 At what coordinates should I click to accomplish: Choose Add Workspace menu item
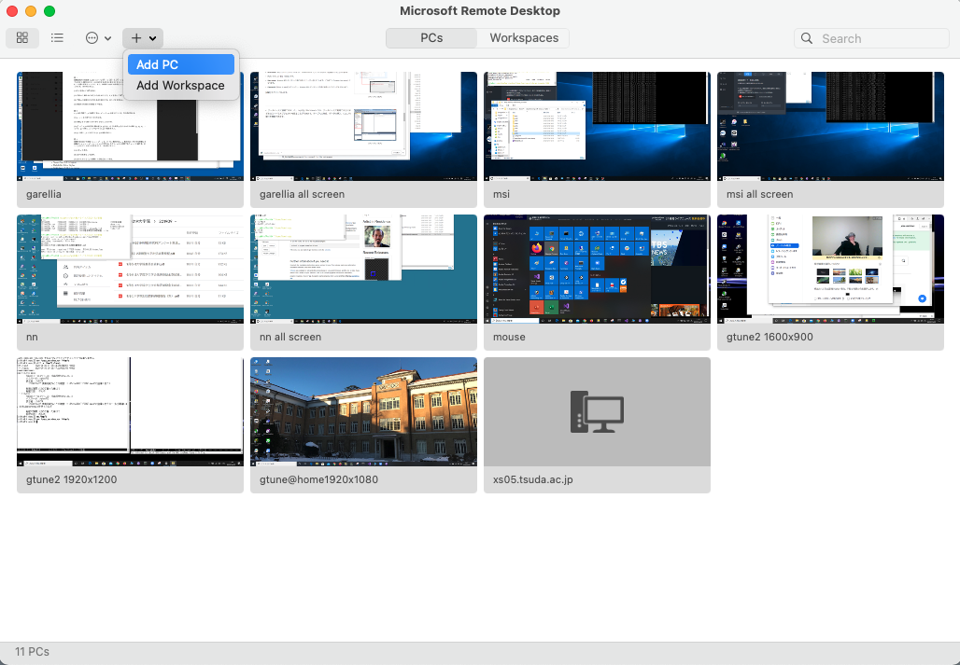tap(180, 85)
